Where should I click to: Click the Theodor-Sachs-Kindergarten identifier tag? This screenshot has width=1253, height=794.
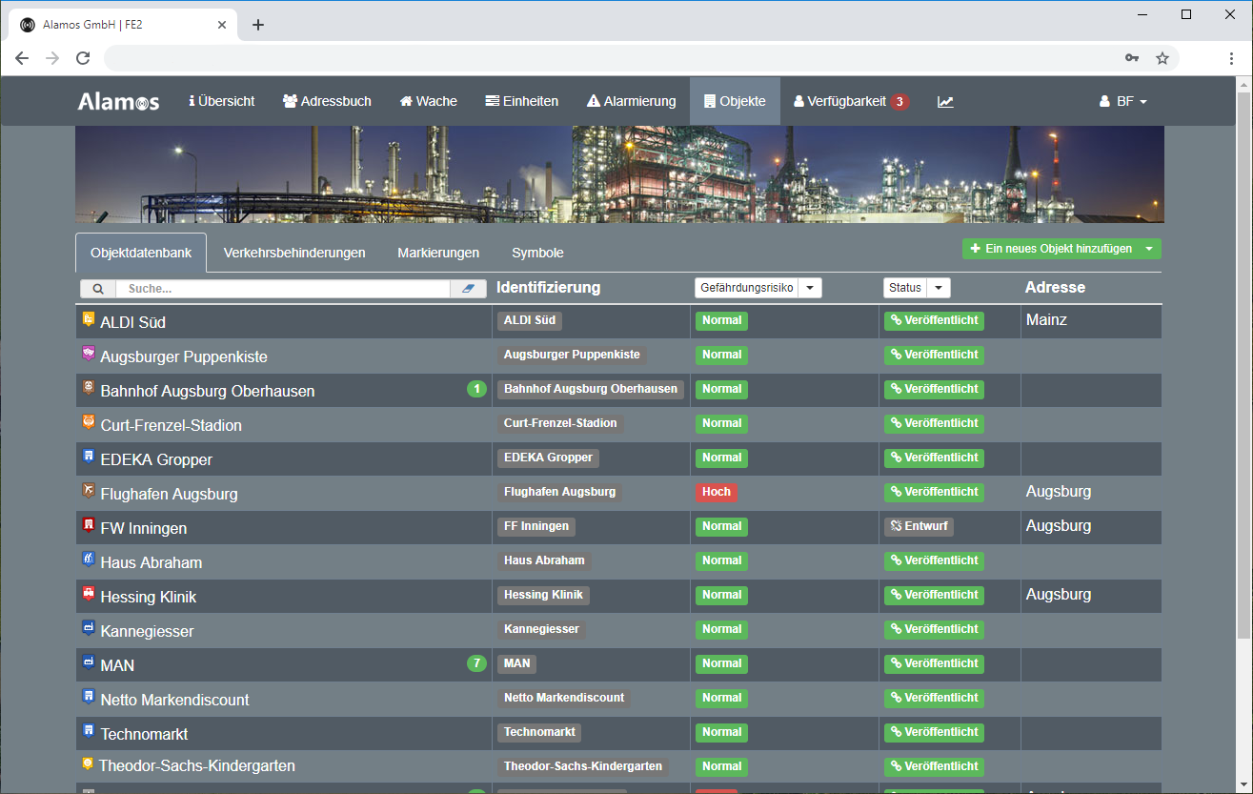(x=582, y=766)
